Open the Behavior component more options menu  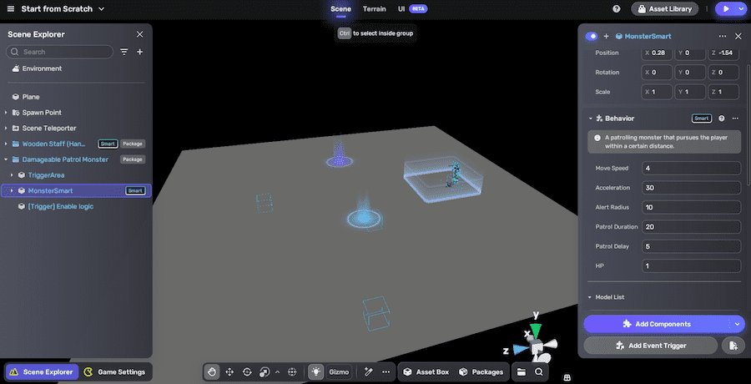point(735,119)
